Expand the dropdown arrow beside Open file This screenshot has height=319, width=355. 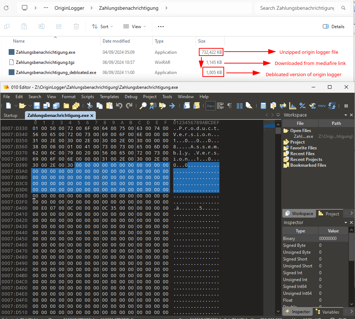click(30, 105)
